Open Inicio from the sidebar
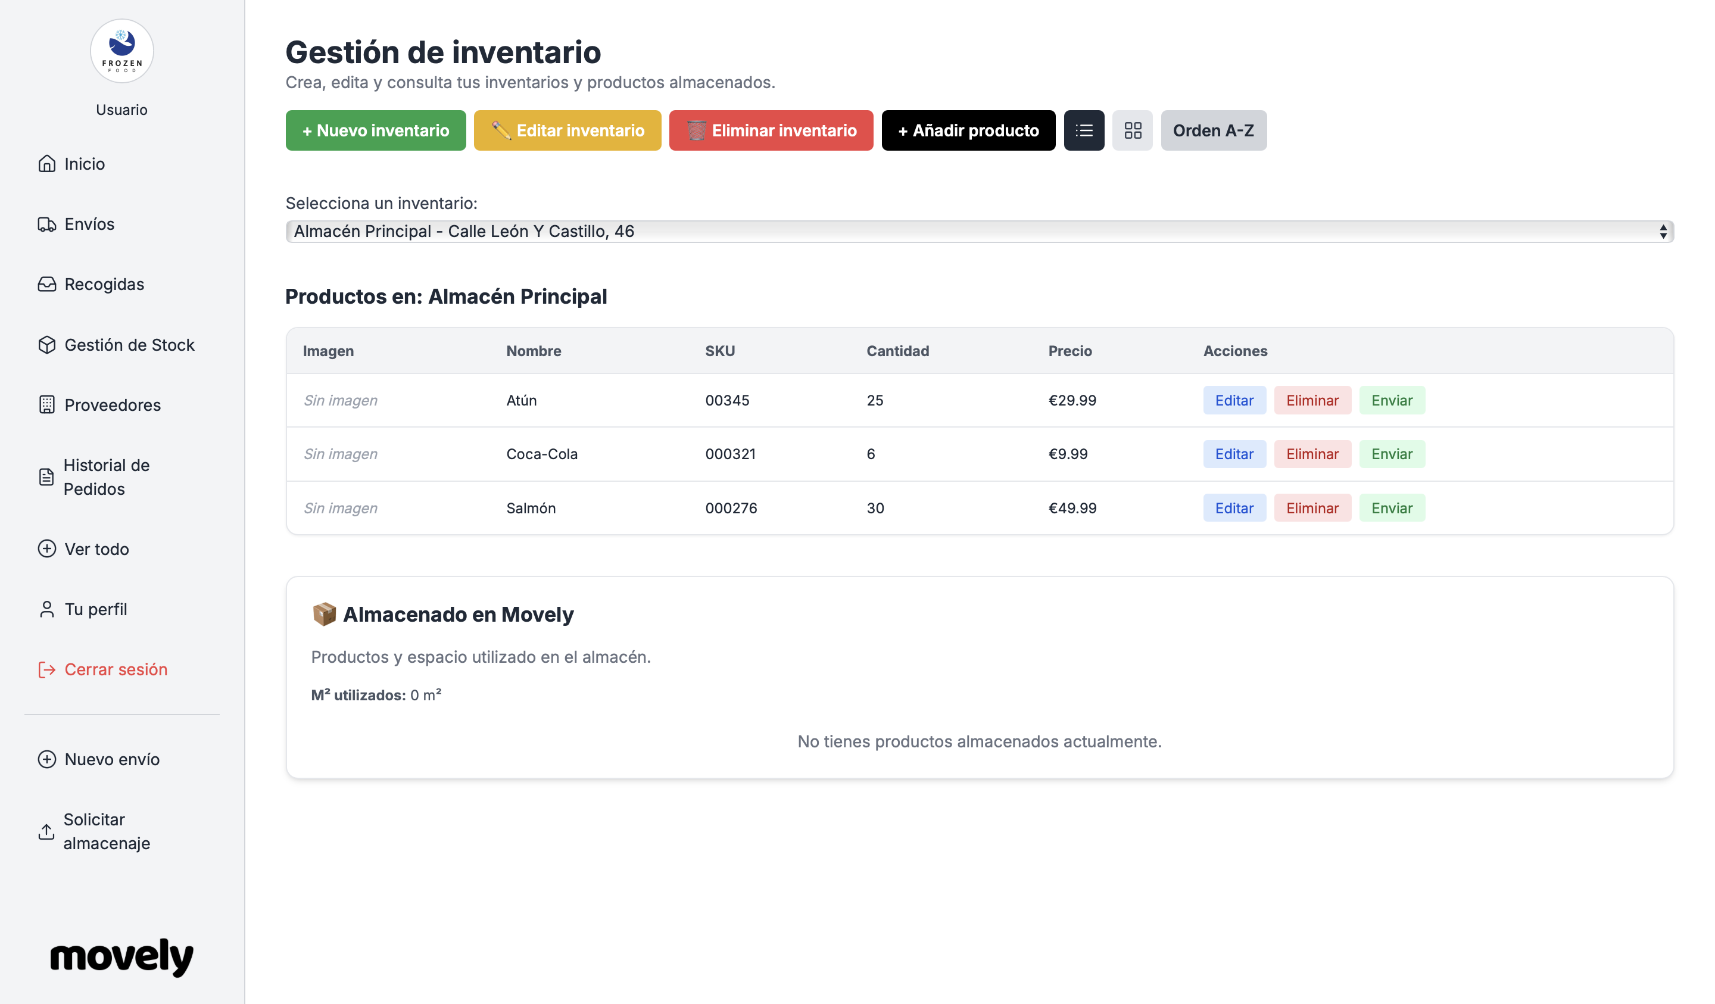 [x=85, y=164]
